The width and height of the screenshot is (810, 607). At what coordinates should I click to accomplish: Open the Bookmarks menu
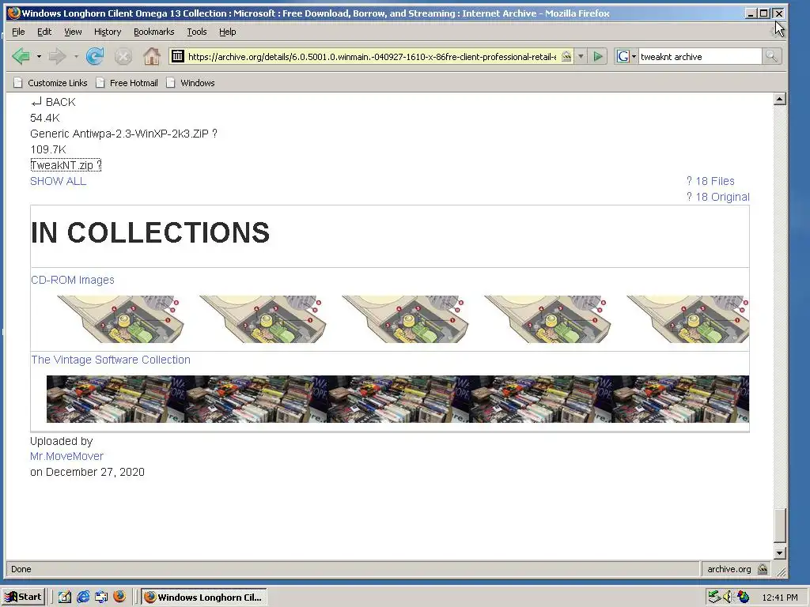tap(154, 32)
